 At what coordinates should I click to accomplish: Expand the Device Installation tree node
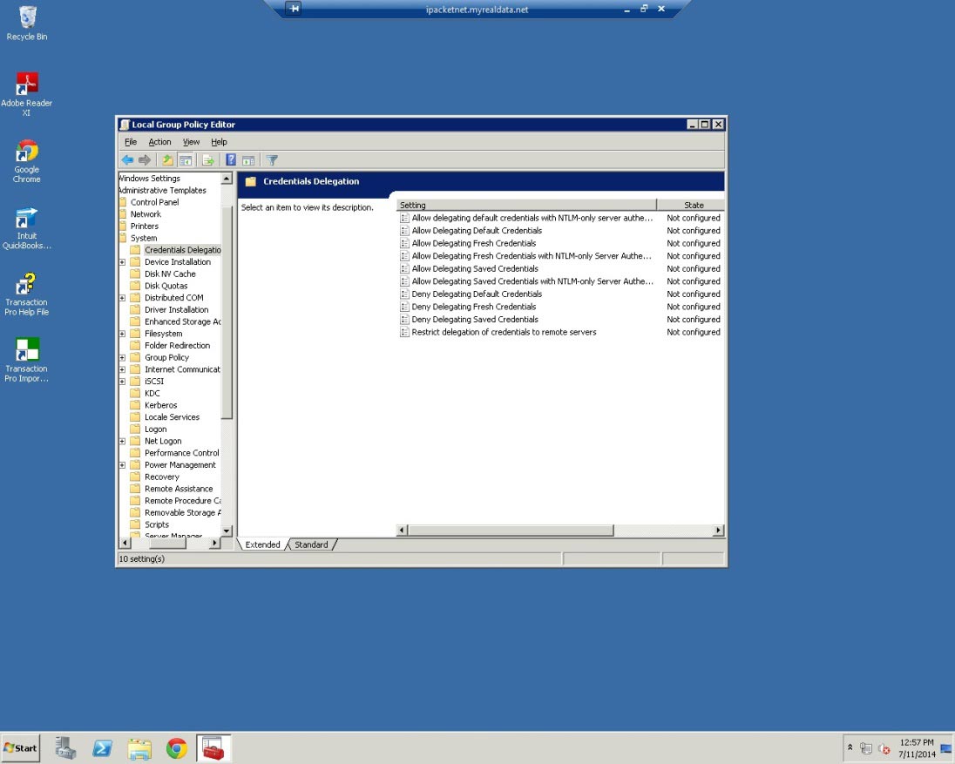(x=123, y=262)
